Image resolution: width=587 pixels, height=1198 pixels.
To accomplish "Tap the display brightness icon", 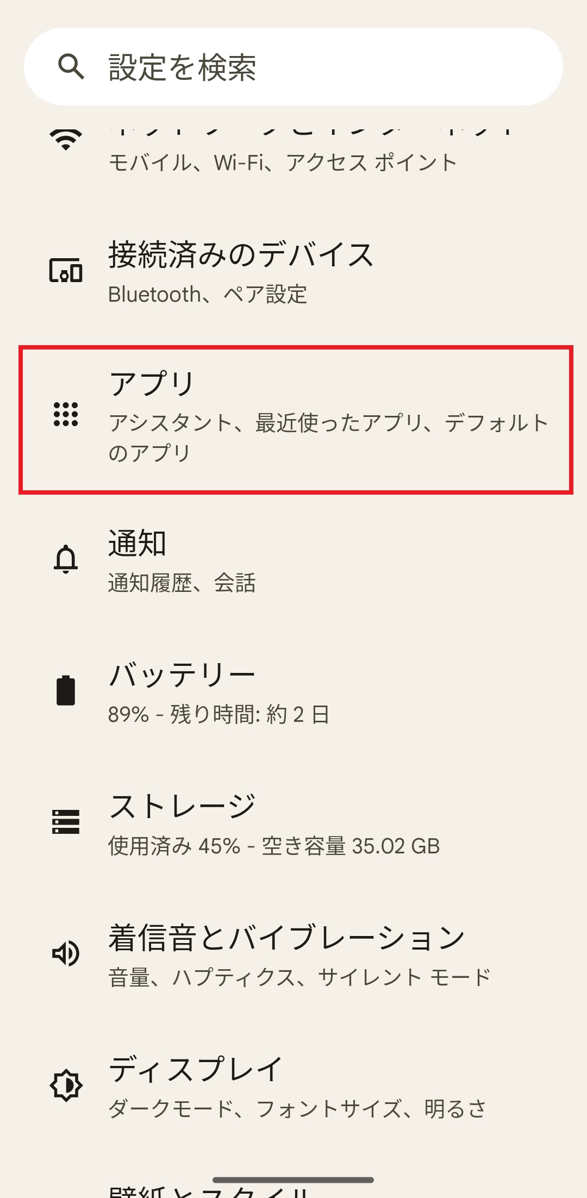I will (66, 1085).
